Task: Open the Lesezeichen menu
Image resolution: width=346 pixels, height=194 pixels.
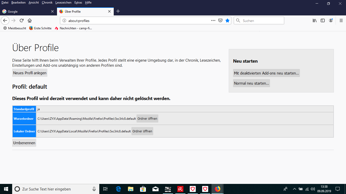Action: (63, 3)
